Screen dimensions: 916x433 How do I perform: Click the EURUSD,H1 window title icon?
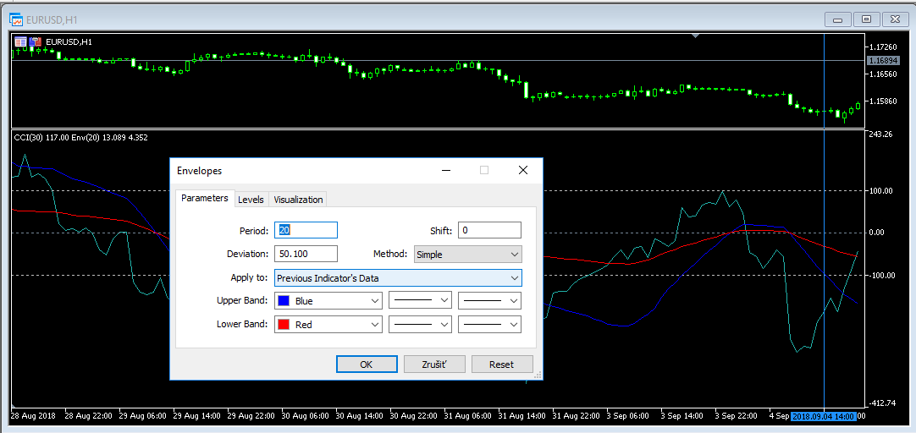click(x=16, y=19)
